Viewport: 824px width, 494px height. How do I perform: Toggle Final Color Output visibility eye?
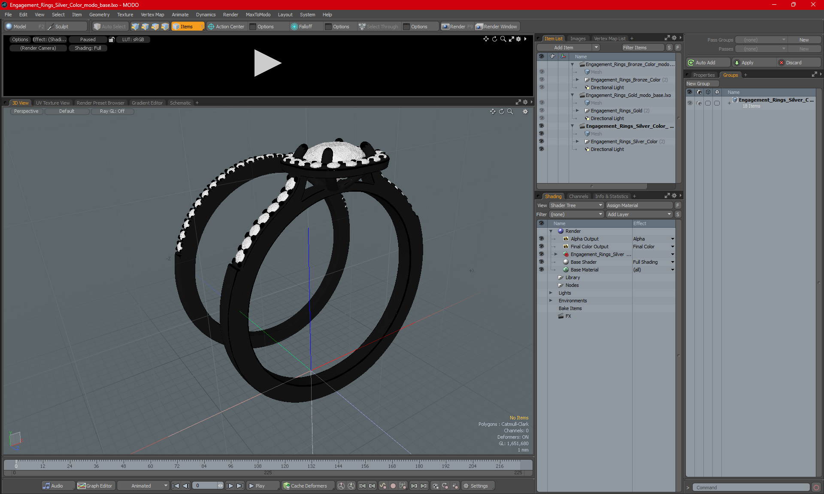[x=541, y=247]
